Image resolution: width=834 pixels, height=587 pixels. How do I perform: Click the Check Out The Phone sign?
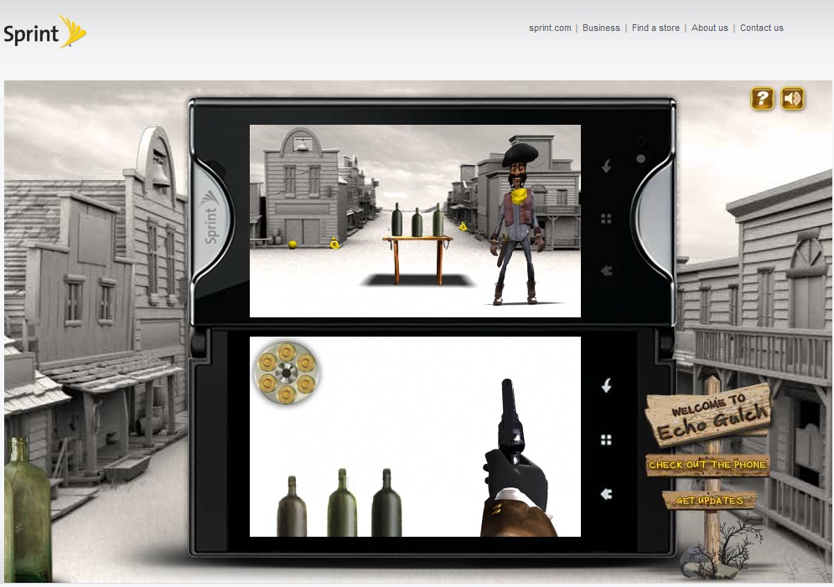tap(707, 465)
